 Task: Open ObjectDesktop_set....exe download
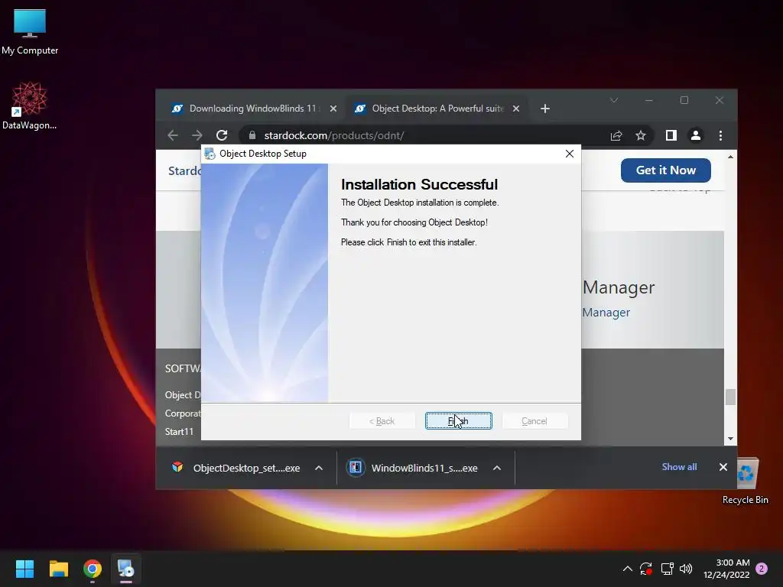pyautogui.click(x=247, y=469)
